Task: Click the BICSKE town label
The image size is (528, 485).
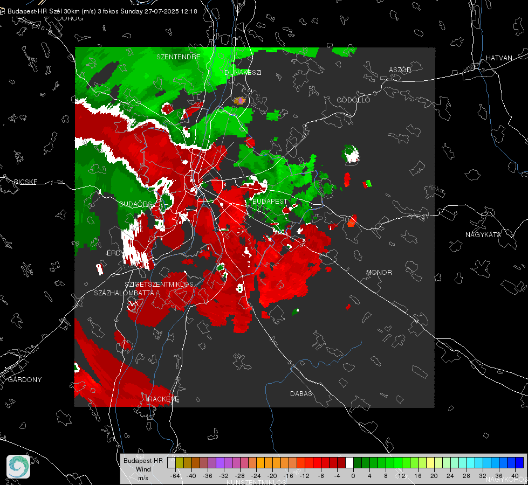Action: coord(25,182)
